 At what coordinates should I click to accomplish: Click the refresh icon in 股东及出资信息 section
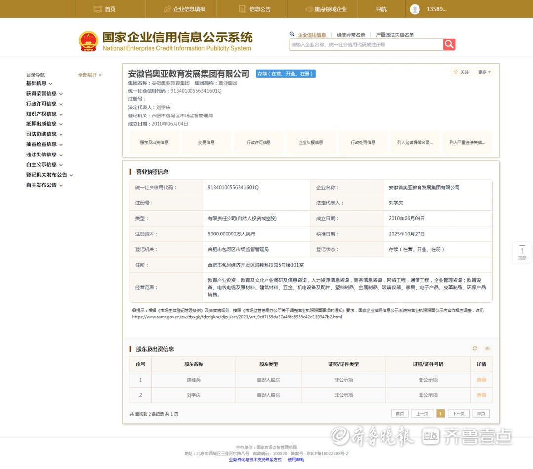[x=475, y=348]
